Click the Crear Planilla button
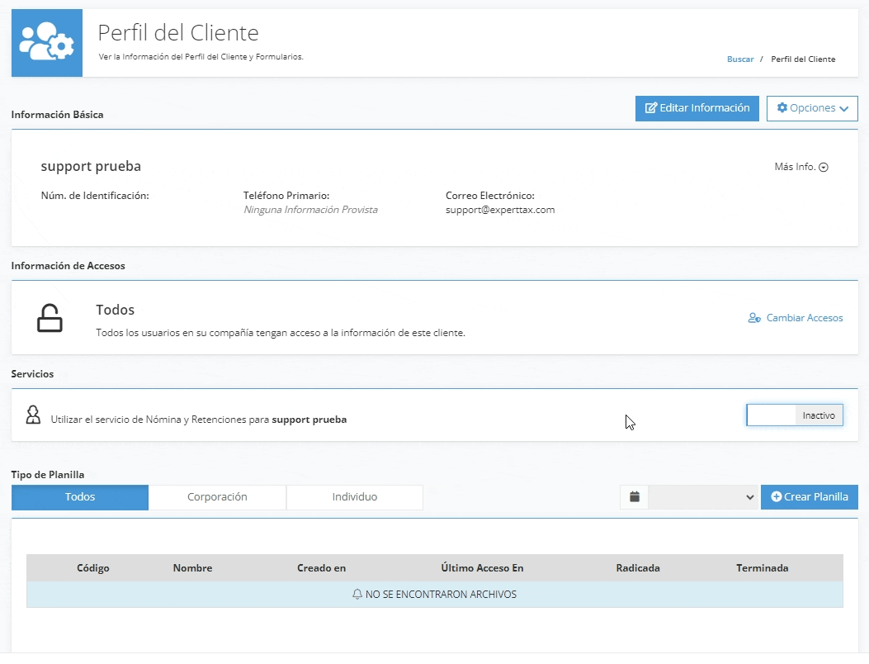This screenshot has width=869, height=664. [x=809, y=497]
